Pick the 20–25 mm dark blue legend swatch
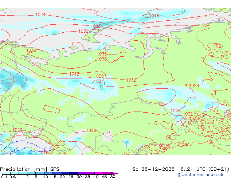The height and width of the screenshot is (178, 231). pyautogui.click(x=65, y=173)
